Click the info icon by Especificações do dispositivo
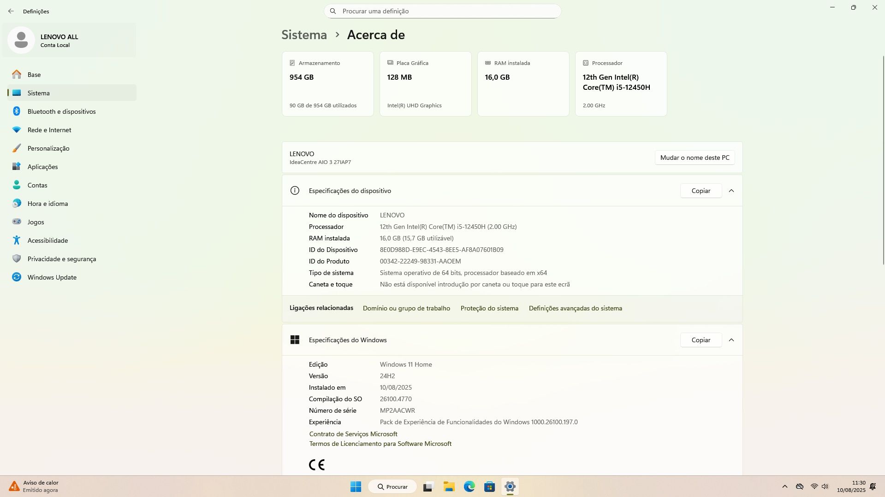885x497 pixels. [295, 191]
